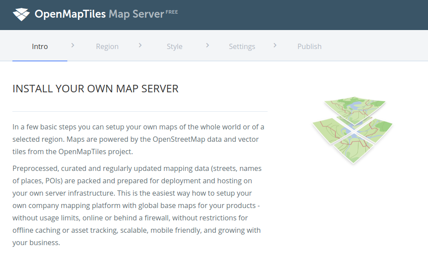Click the bottom tile of the map illustration

(353, 148)
